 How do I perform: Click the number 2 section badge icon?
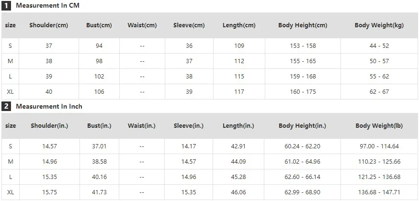(x=6, y=107)
